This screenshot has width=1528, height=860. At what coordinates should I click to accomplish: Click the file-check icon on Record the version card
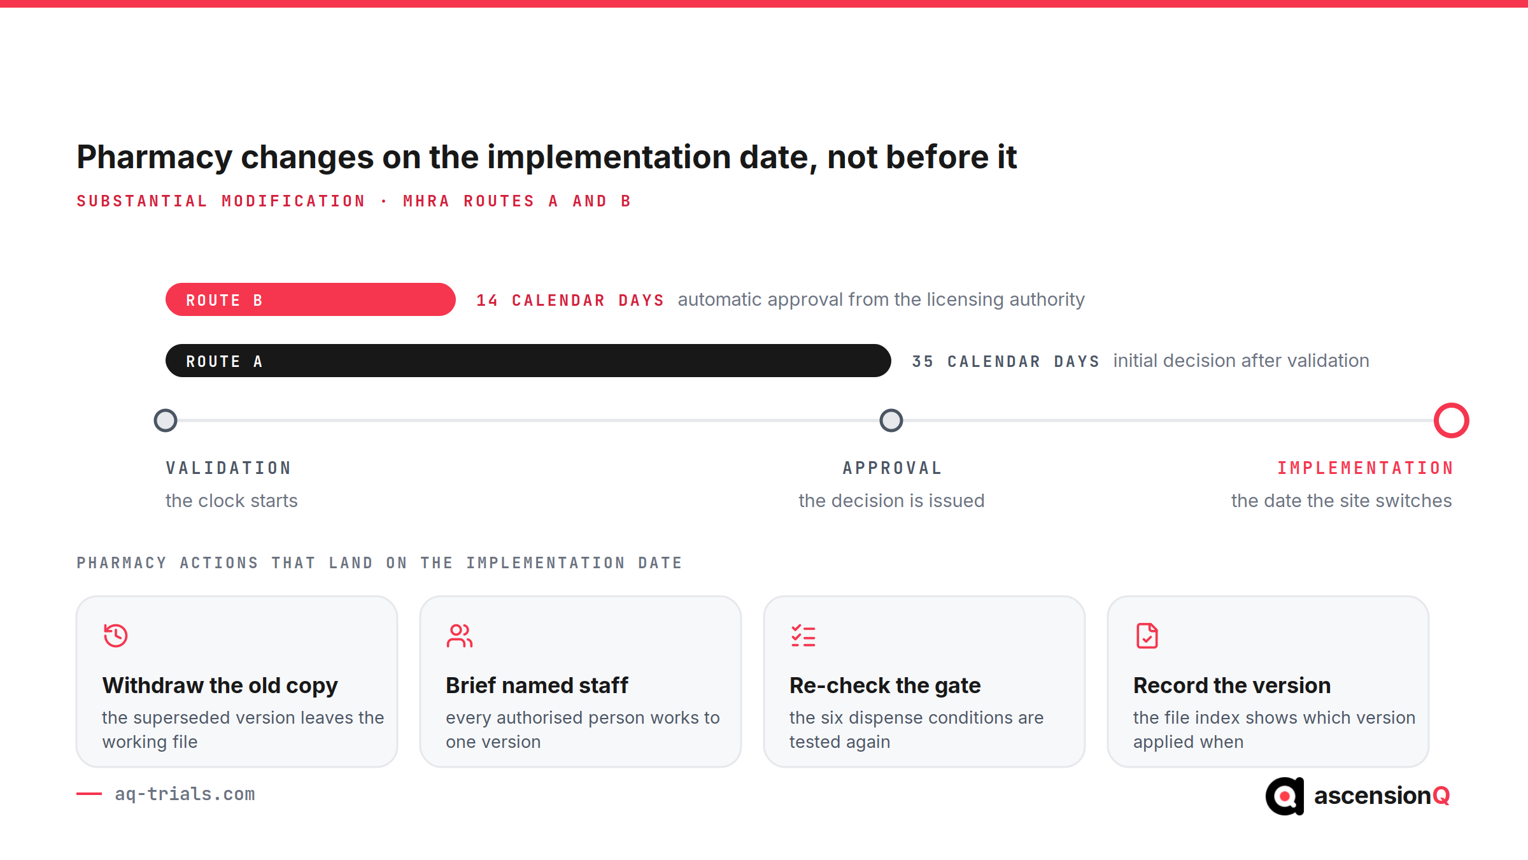(x=1147, y=635)
